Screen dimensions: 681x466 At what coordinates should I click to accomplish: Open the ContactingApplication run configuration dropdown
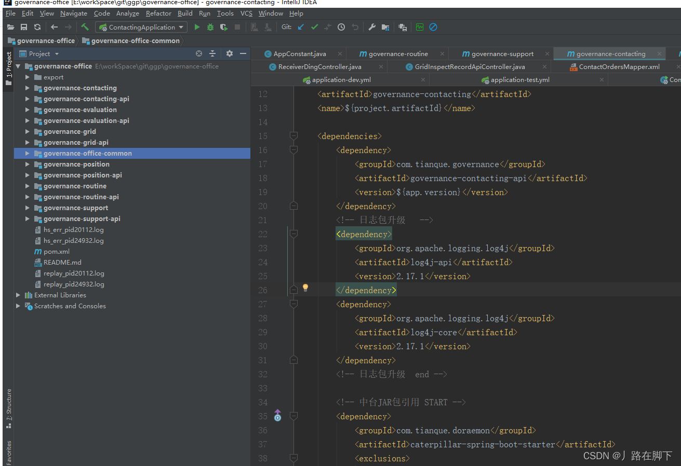[x=141, y=27]
